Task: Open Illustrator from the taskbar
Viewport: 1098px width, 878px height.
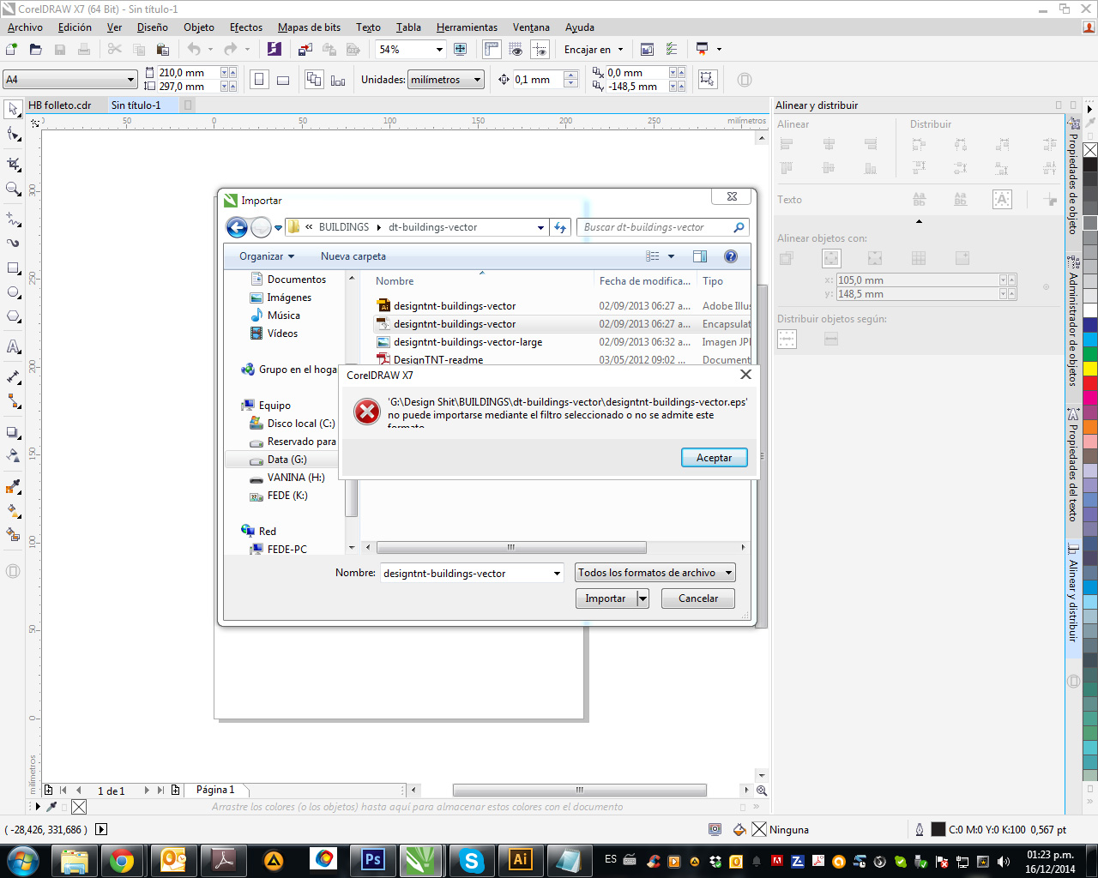Action: [520, 860]
